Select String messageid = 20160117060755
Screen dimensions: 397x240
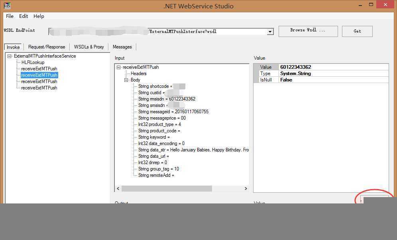pos(173,112)
